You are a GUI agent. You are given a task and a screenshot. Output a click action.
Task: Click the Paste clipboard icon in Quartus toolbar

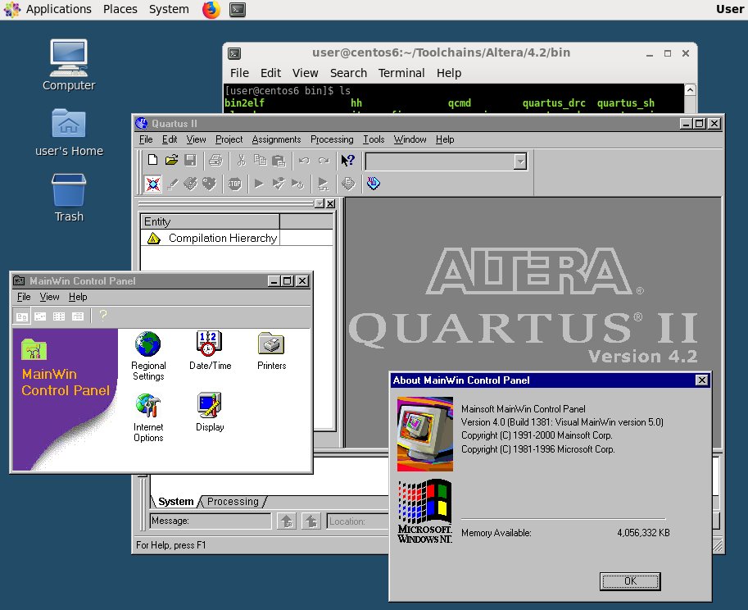coord(279,161)
